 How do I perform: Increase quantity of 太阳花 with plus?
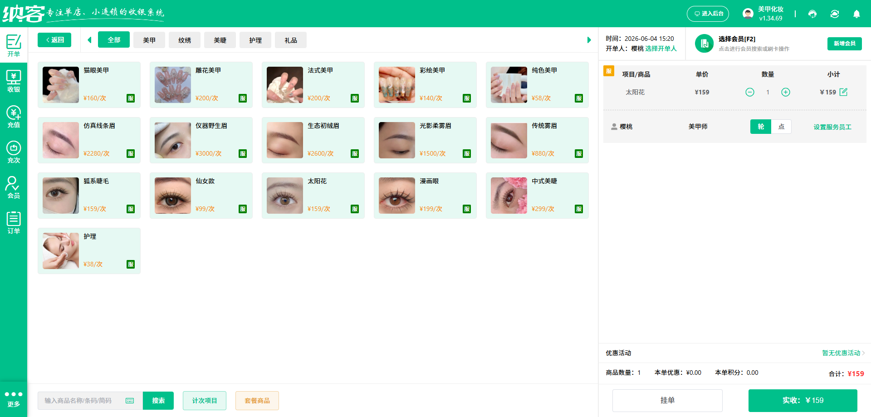coord(786,92)
